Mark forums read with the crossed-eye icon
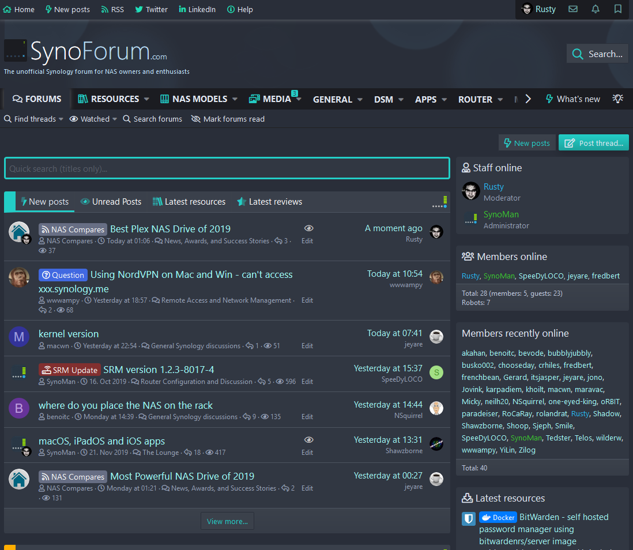 pyautogui.click(x=195, y=119)
